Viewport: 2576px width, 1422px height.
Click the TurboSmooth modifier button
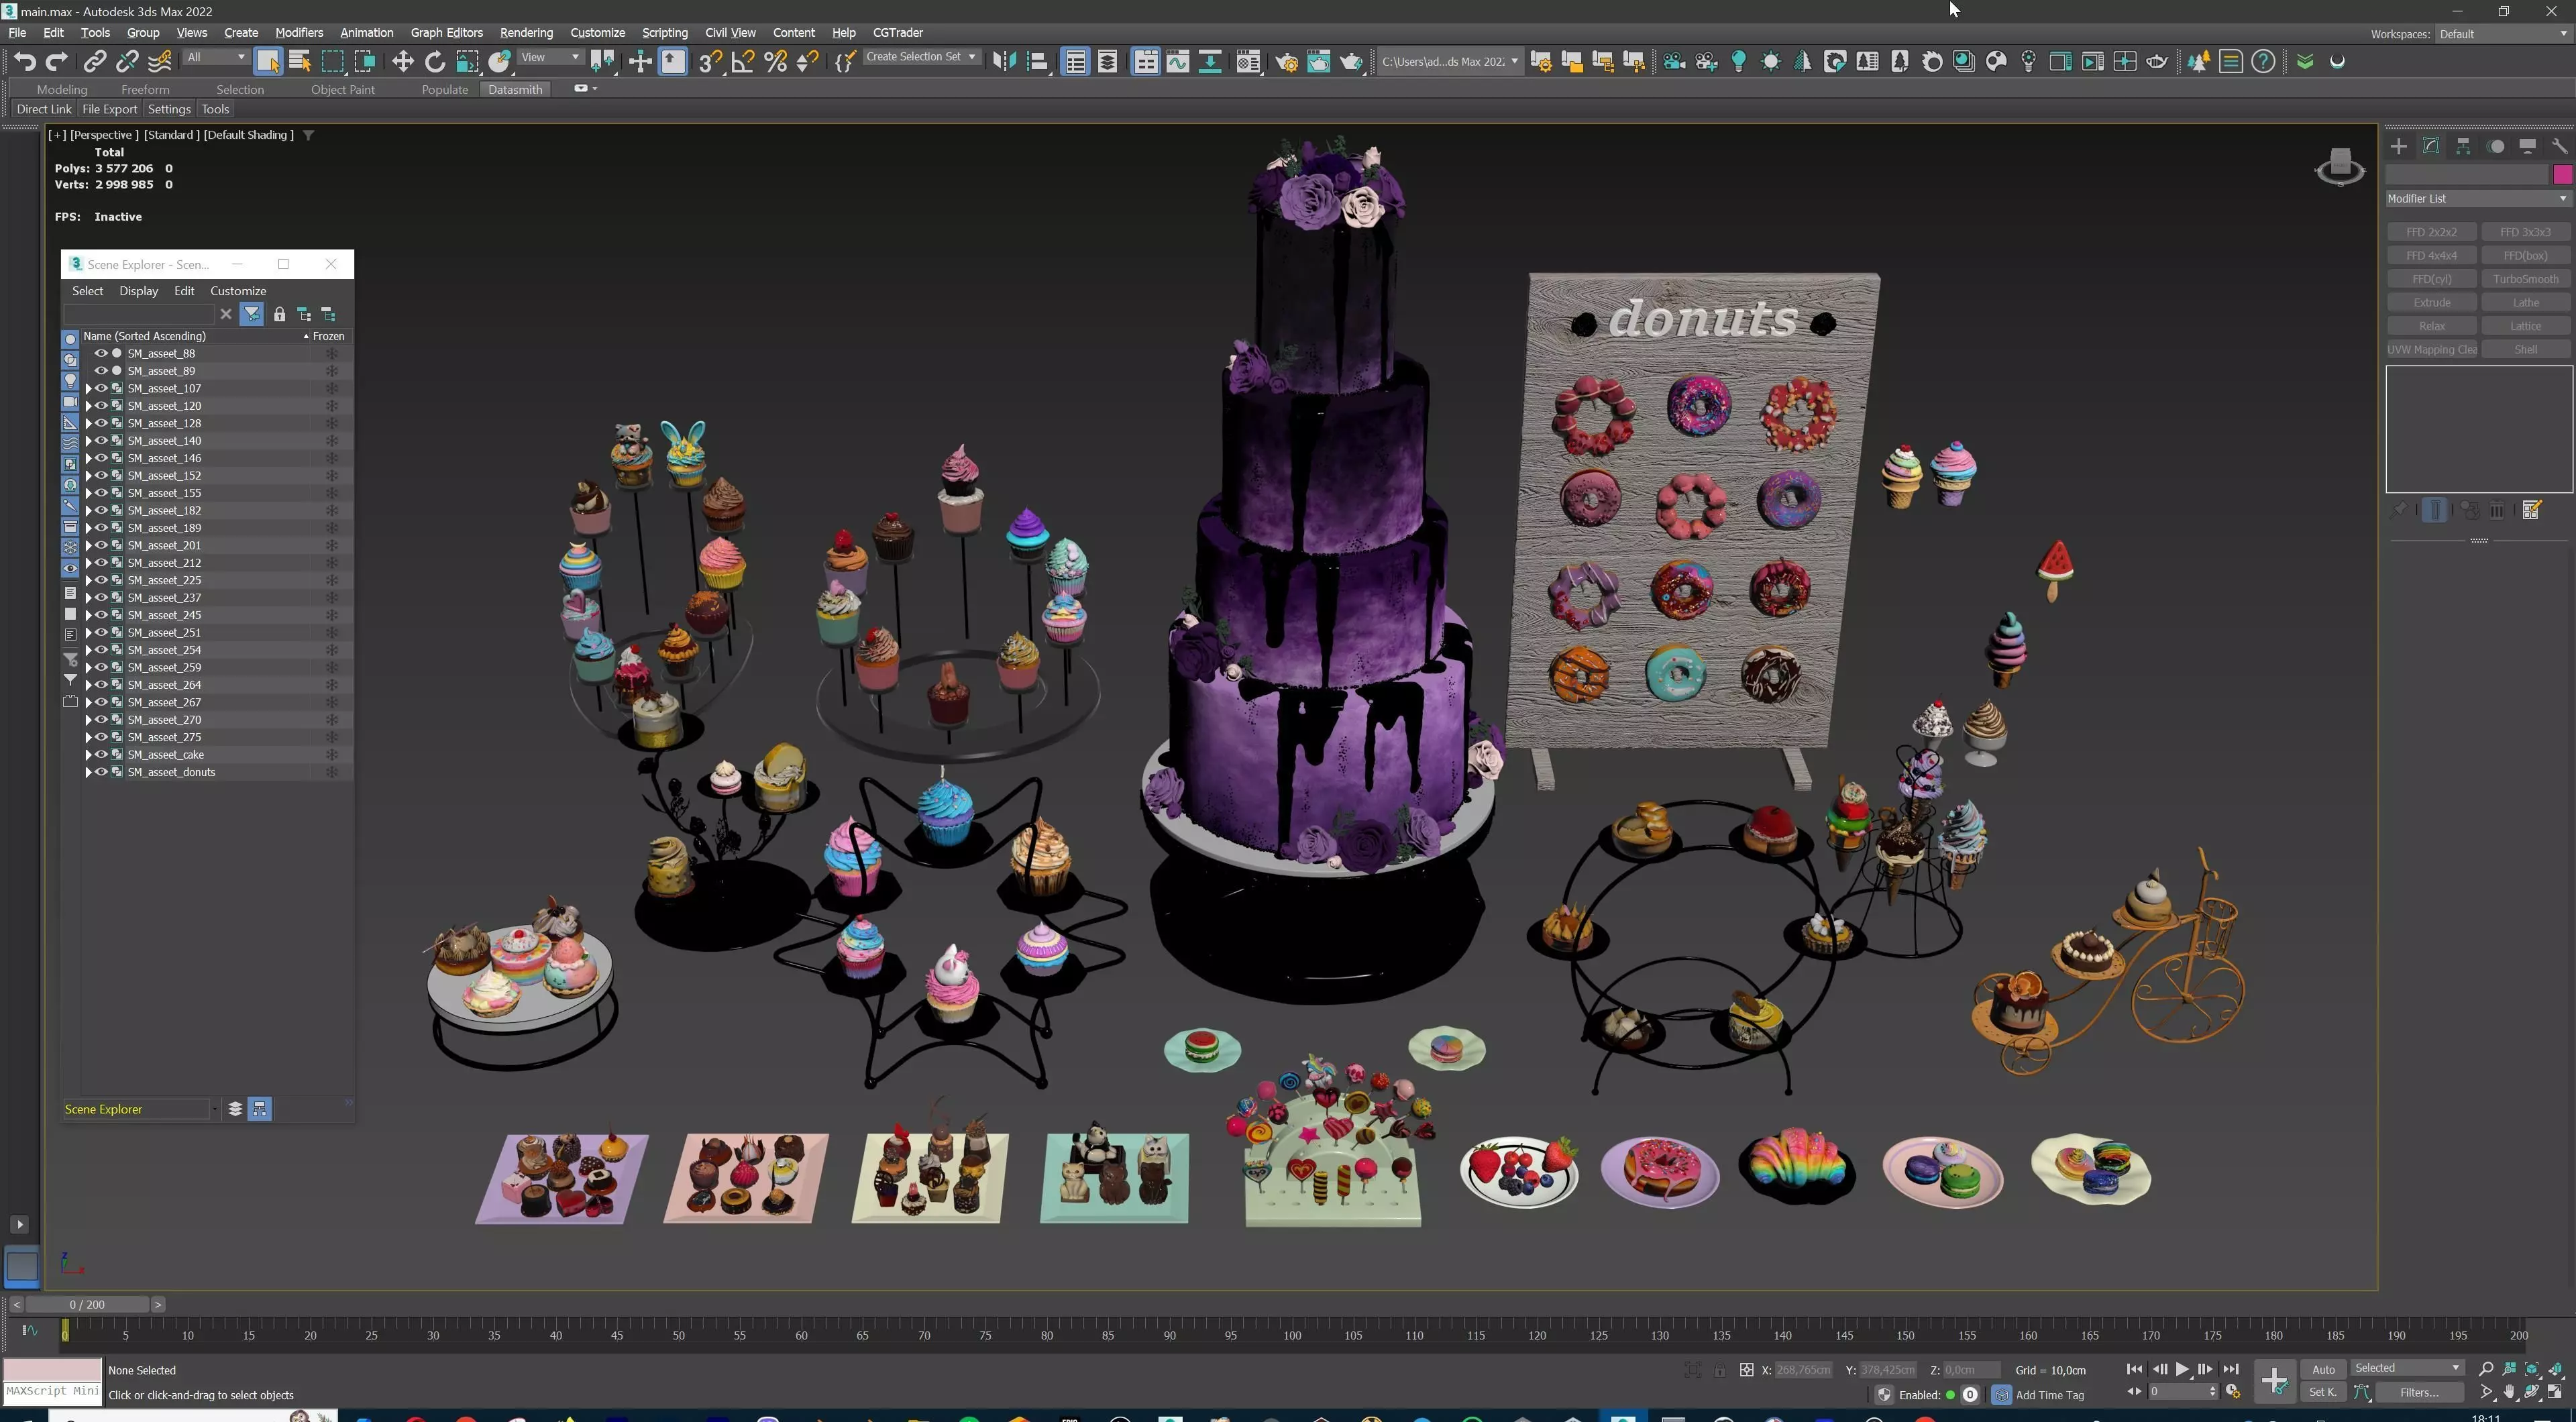(2525, 279)
